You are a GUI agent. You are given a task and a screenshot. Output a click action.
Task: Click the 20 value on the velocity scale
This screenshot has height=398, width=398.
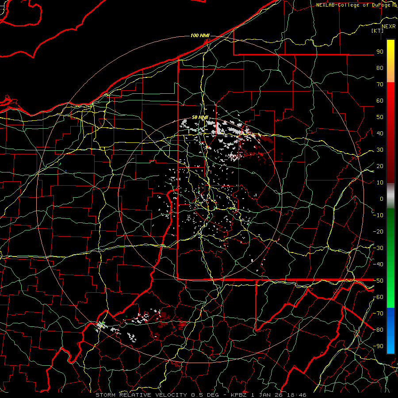[x=380, y=166]
